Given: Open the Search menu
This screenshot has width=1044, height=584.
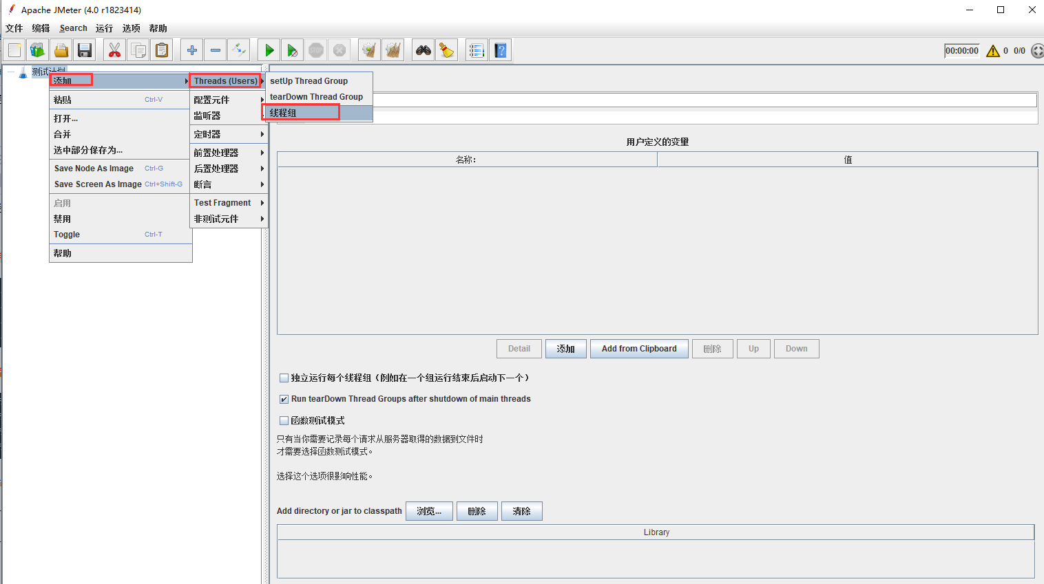Looking at the screenshot, I should 73,28.
